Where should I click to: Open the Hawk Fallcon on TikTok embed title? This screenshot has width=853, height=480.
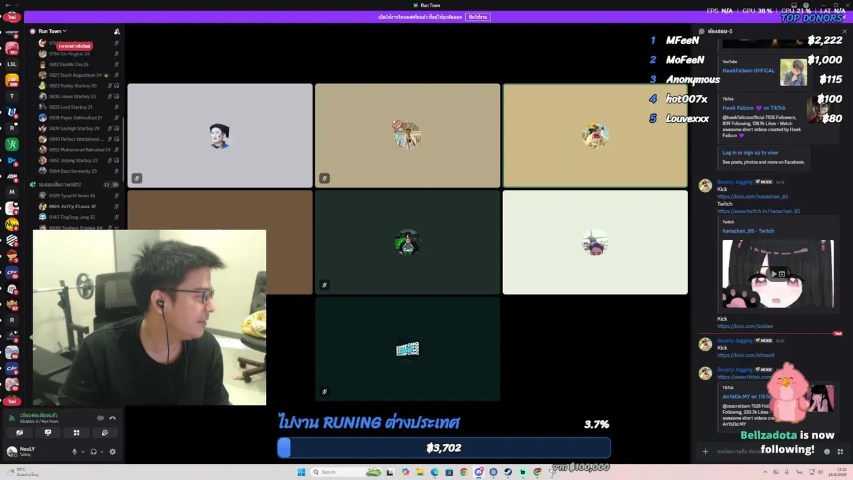coord(754,108)
